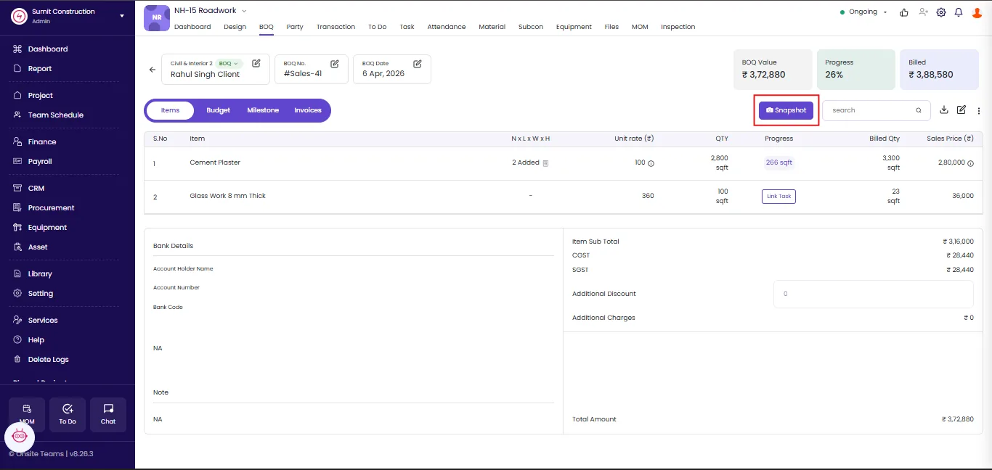Screen dimensions: 992x470
Task: Open the green BOQ type dropdown tag
Action: (229, 63)
